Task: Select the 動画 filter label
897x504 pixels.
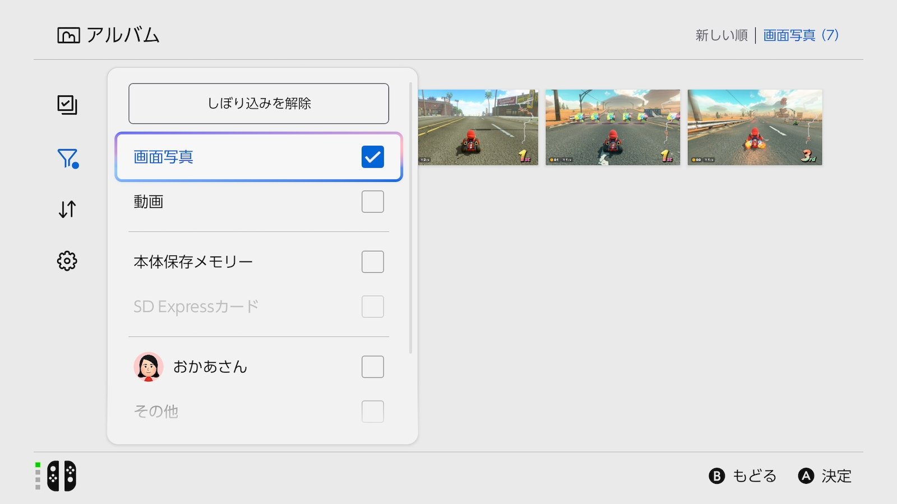Action: (x=149, y=202)
